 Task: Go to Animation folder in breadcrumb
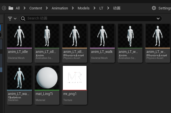pos(60,8)
